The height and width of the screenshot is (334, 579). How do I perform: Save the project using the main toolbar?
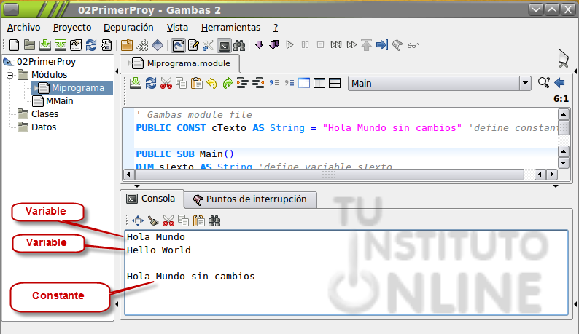click(x=45, y=45)
